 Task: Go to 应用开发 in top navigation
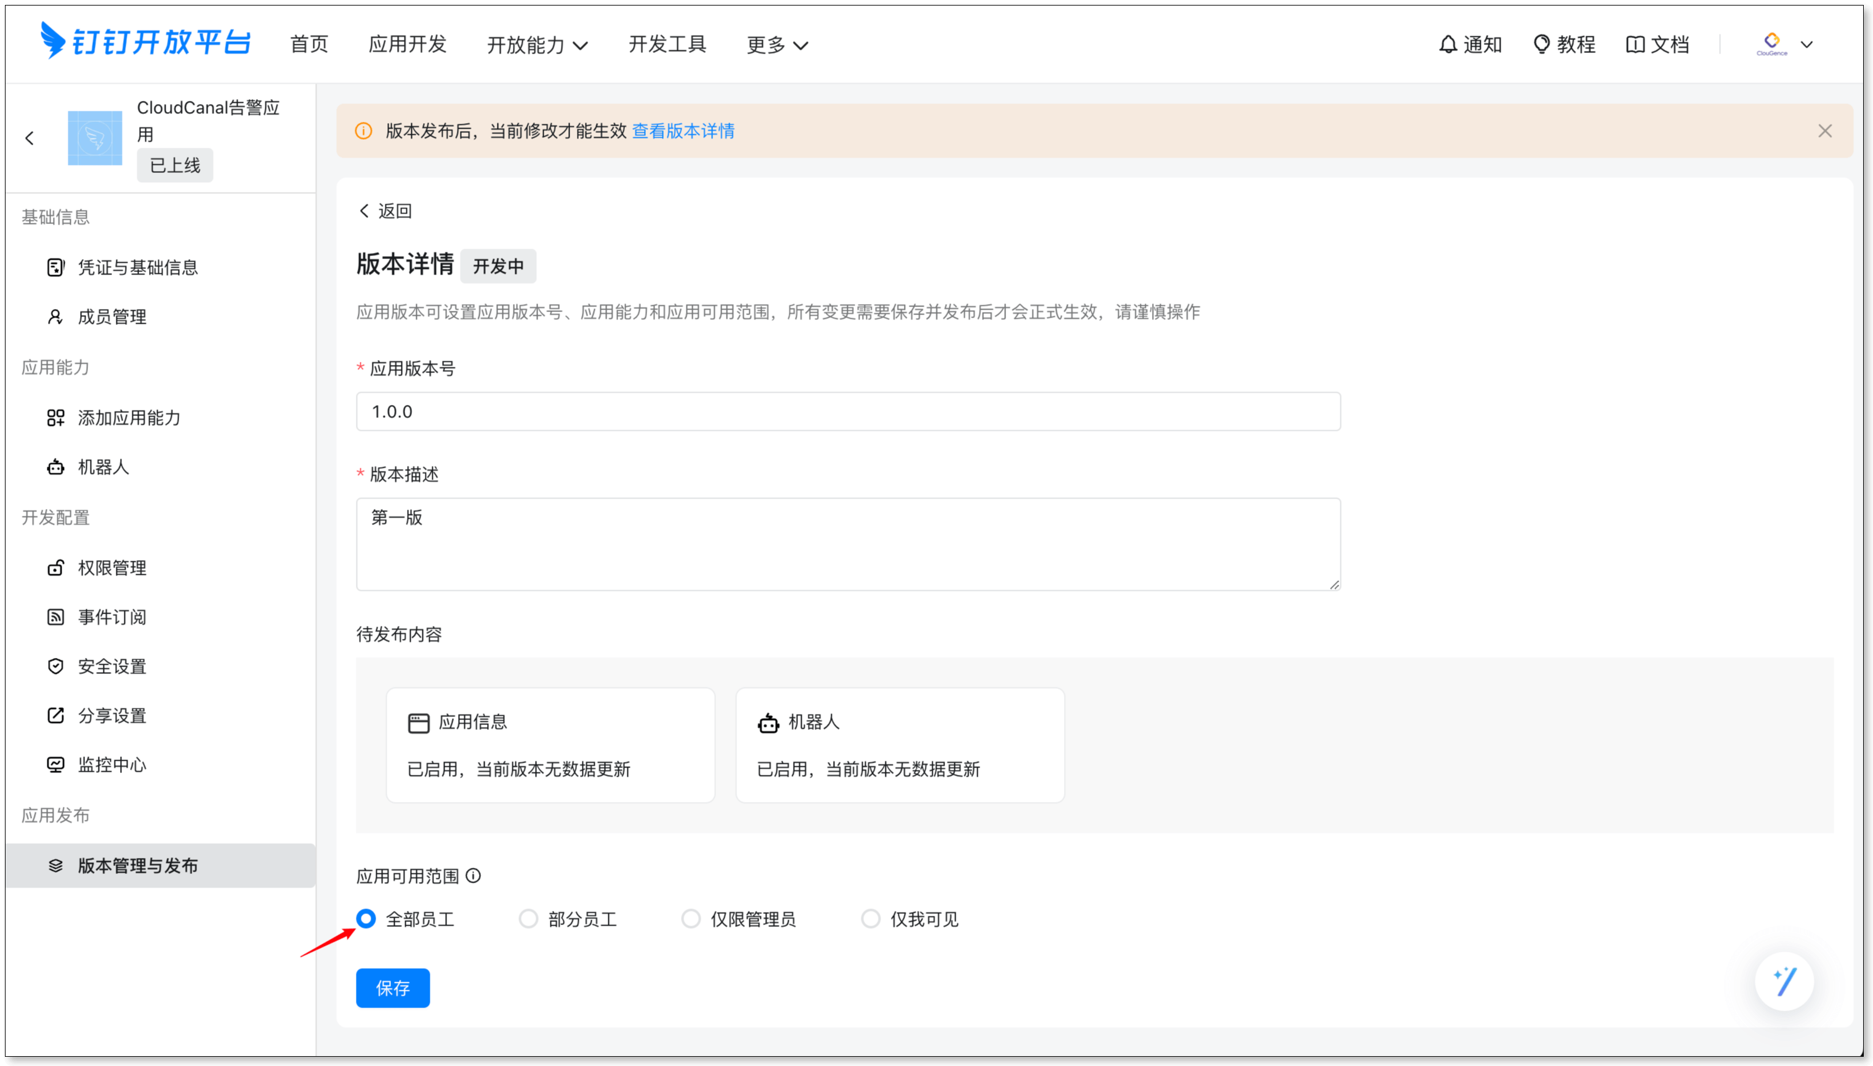[407, 45]
